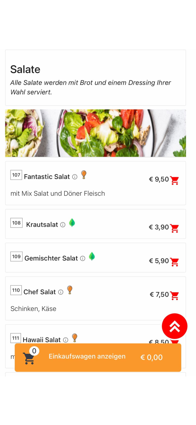Click the drumstick icon beside Hawaii Salat
Screen dimensions: 196x425
(75, 337)
